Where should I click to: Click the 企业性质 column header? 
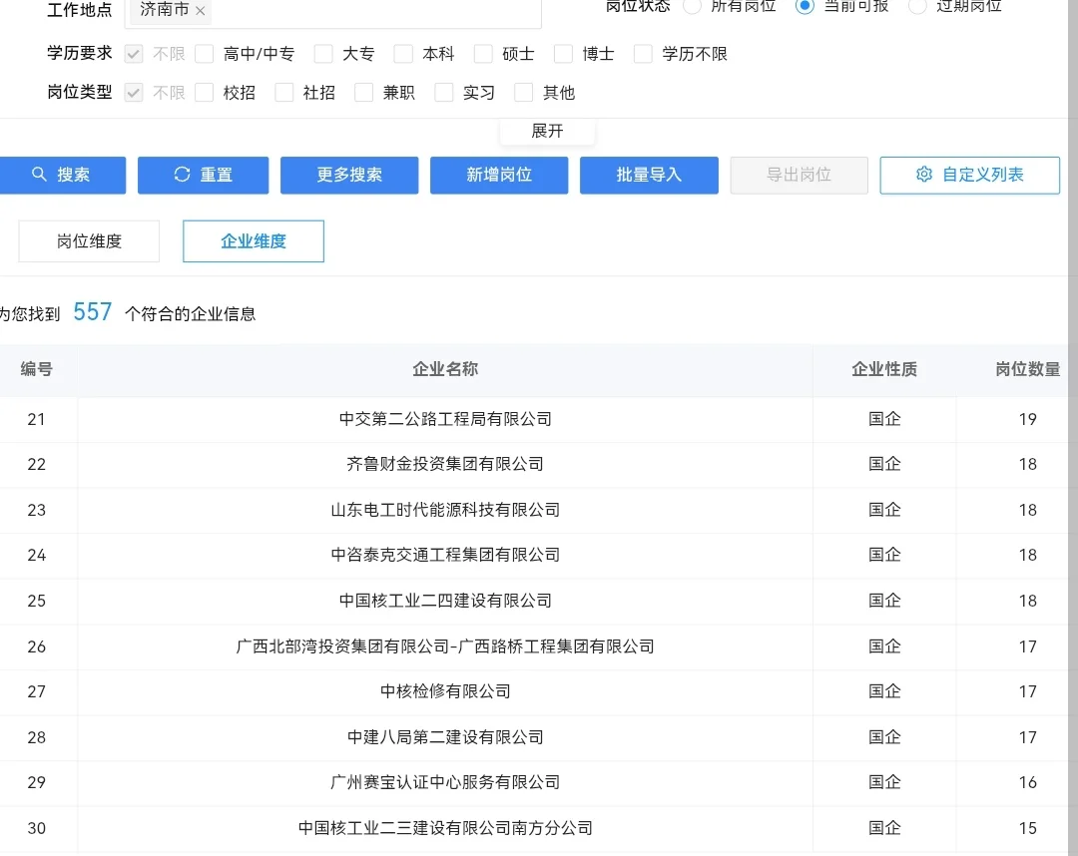(884, 369)
